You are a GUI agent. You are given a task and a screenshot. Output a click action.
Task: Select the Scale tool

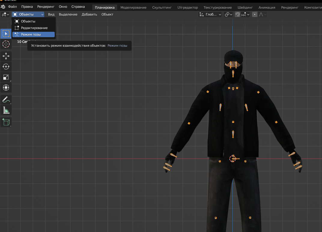tap(6, 77)
